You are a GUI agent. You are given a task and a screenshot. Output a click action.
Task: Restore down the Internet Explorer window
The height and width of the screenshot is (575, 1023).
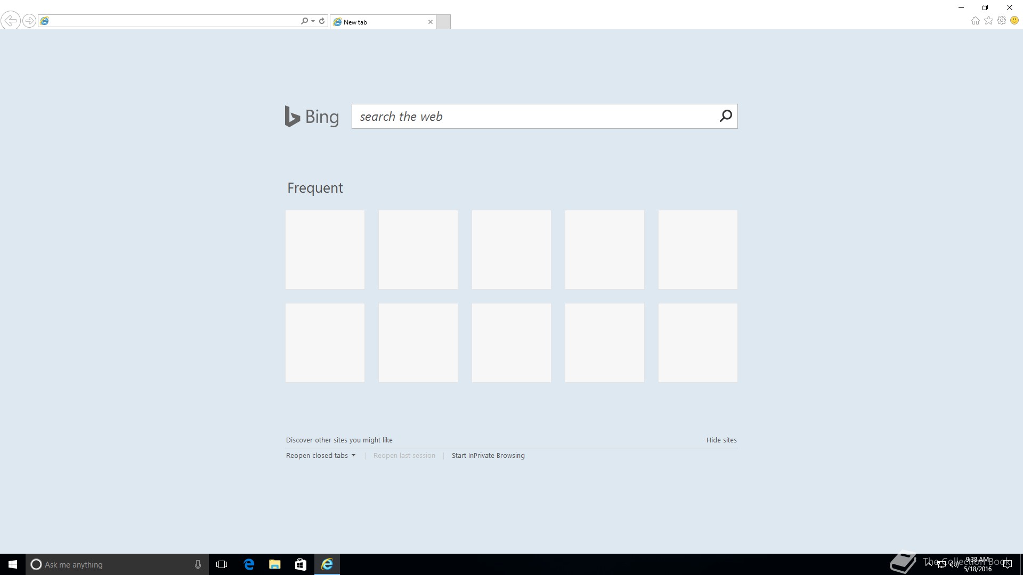pyautogui.click(x=985, y=7)
